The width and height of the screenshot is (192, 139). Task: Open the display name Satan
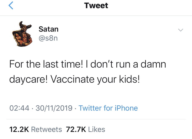(48, 29)
